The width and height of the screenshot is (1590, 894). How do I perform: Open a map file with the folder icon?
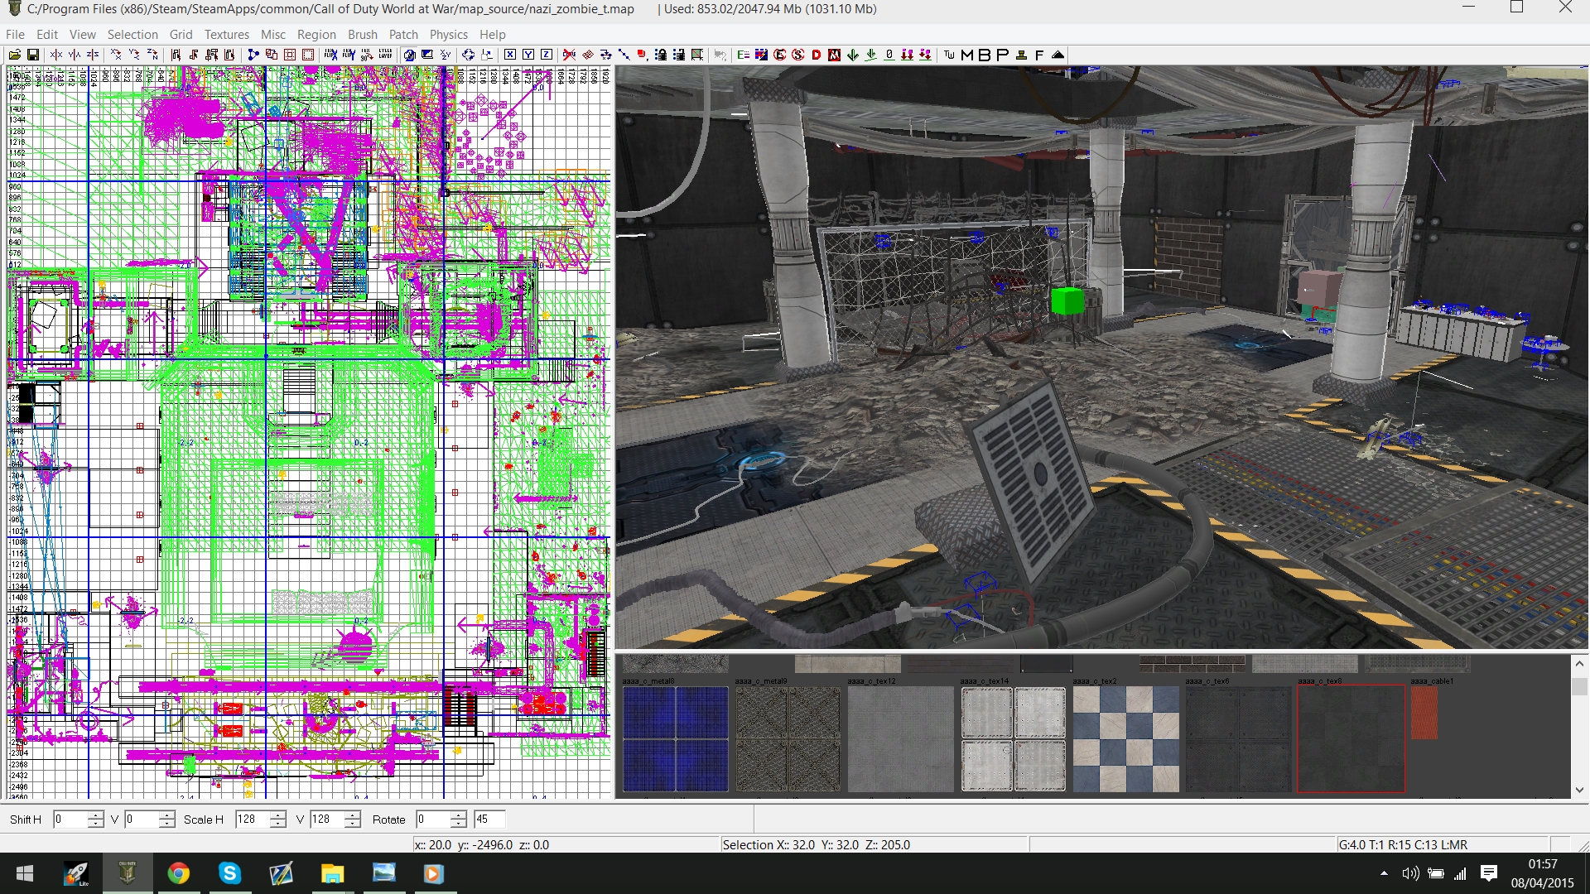(x=14, y=55)
